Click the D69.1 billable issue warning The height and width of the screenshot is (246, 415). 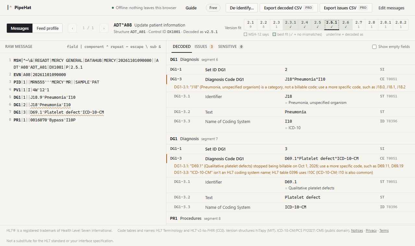289,166
